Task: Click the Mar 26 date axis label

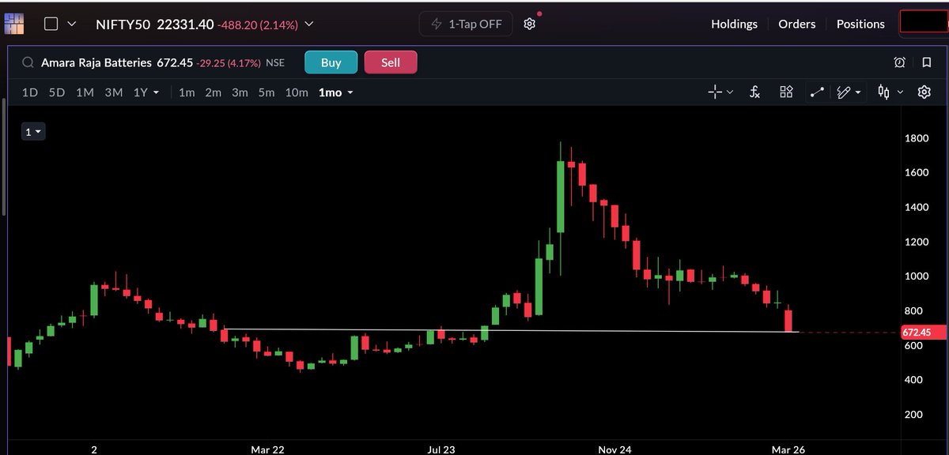Action: (x=787, y=449)
